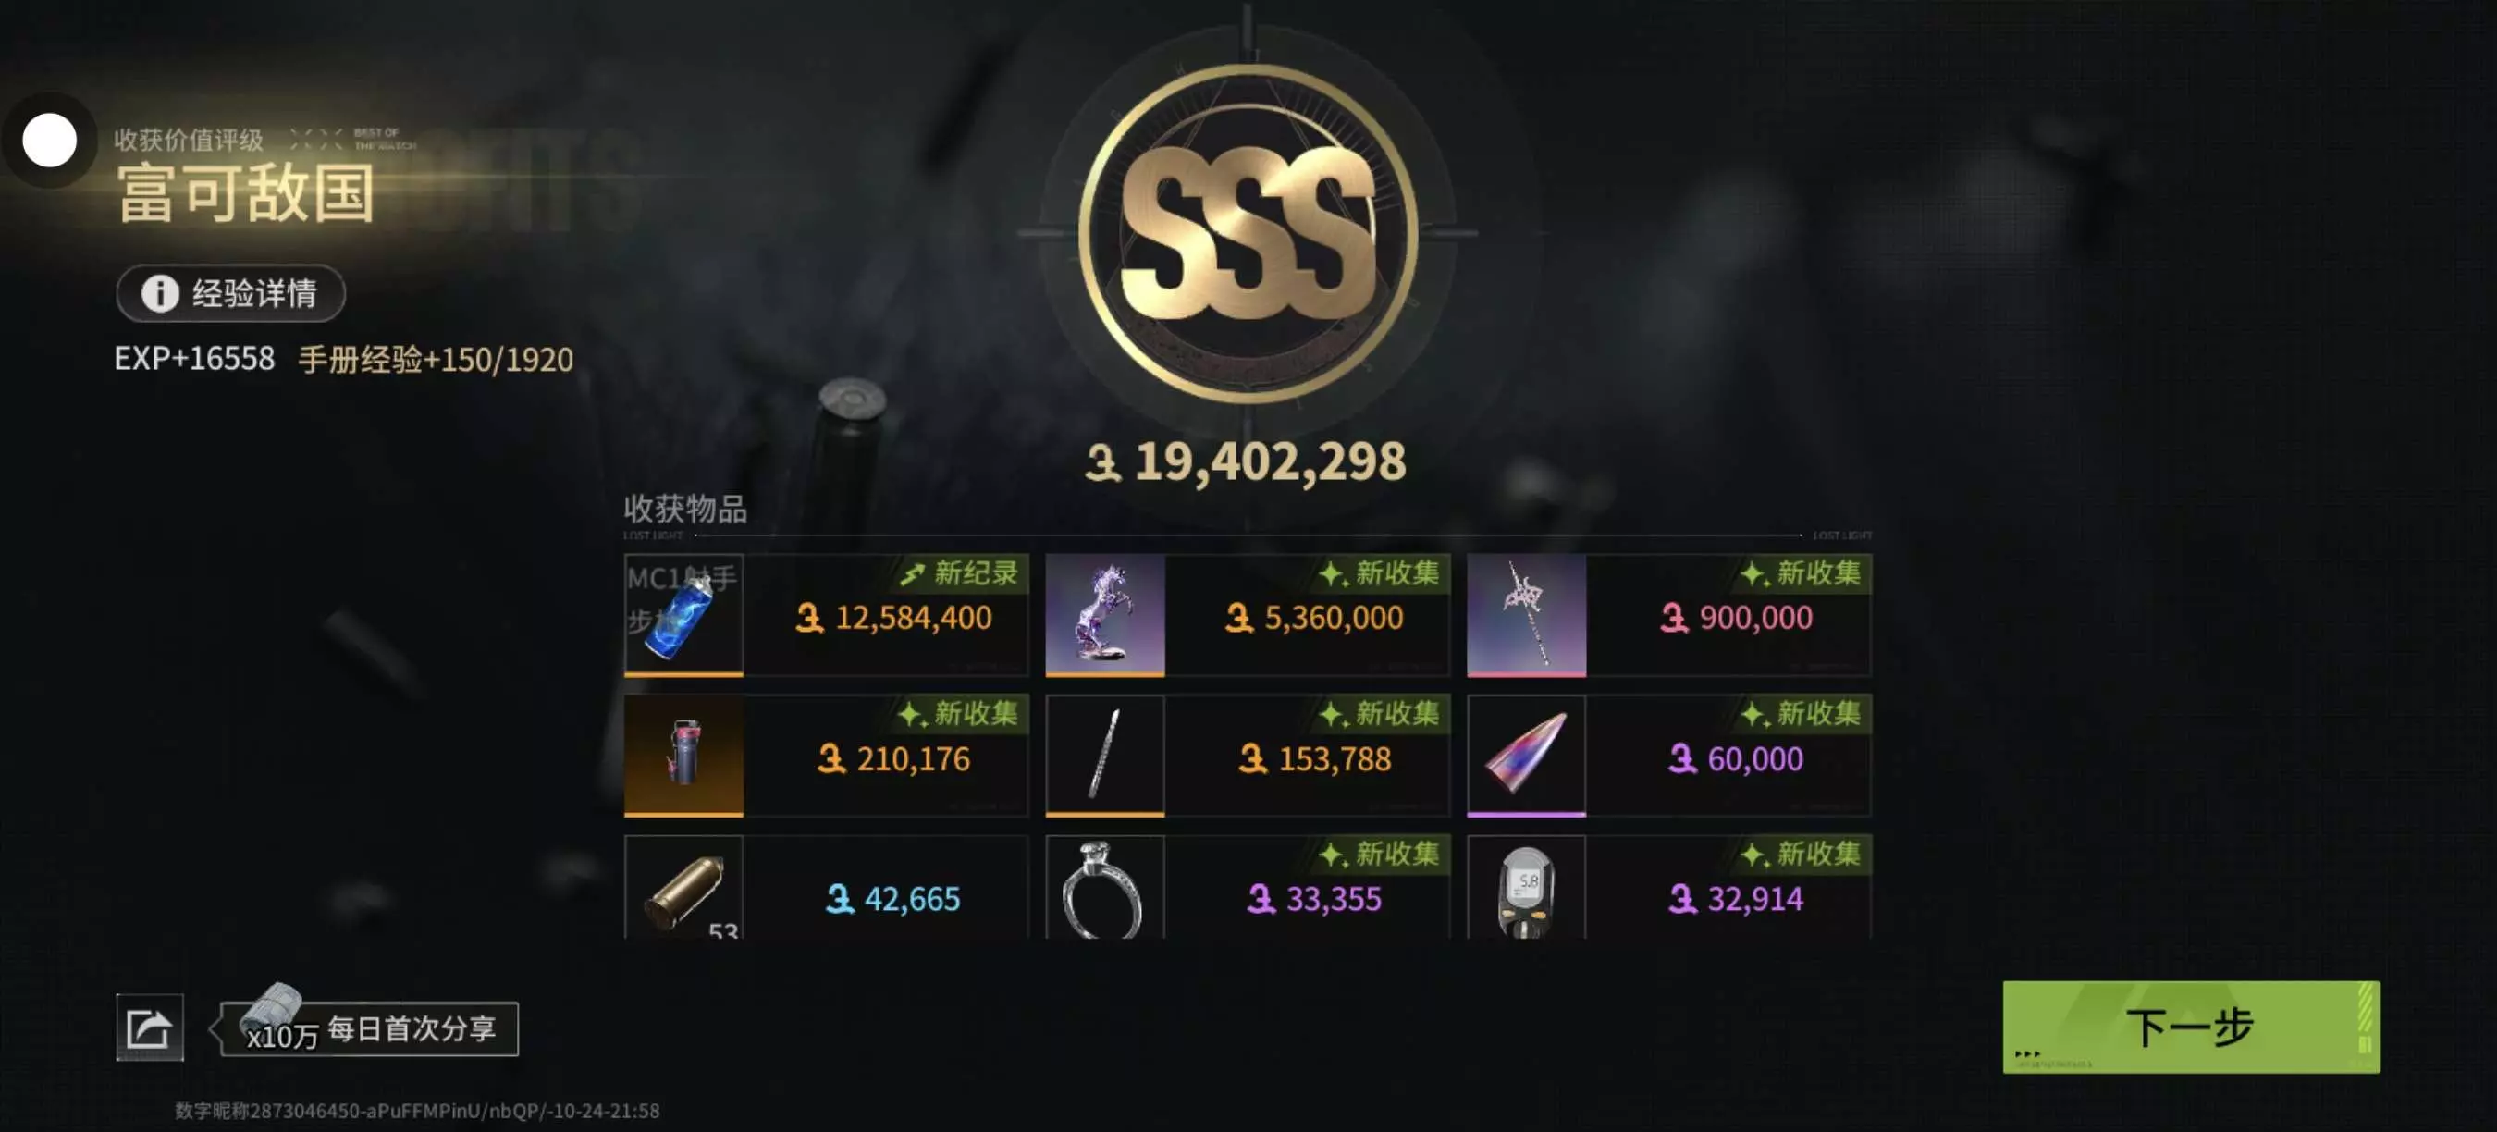The image size is (2497, 1132).
Task: Tap the 收获物品 section header
Action: [685, 508]
